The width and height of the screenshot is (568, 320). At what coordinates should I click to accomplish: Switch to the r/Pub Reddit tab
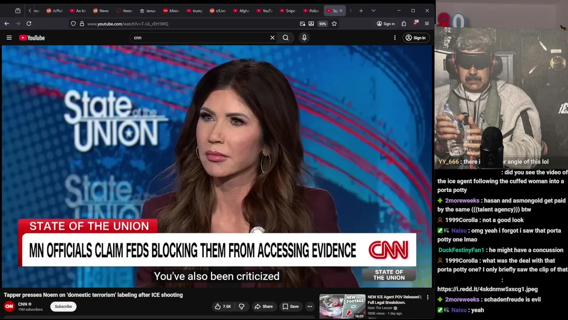pyautogui.click(x=55, y=11)
